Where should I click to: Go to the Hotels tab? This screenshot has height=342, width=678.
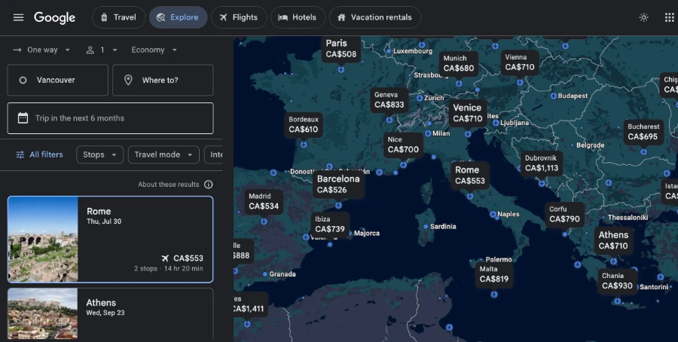pos(298,17)
